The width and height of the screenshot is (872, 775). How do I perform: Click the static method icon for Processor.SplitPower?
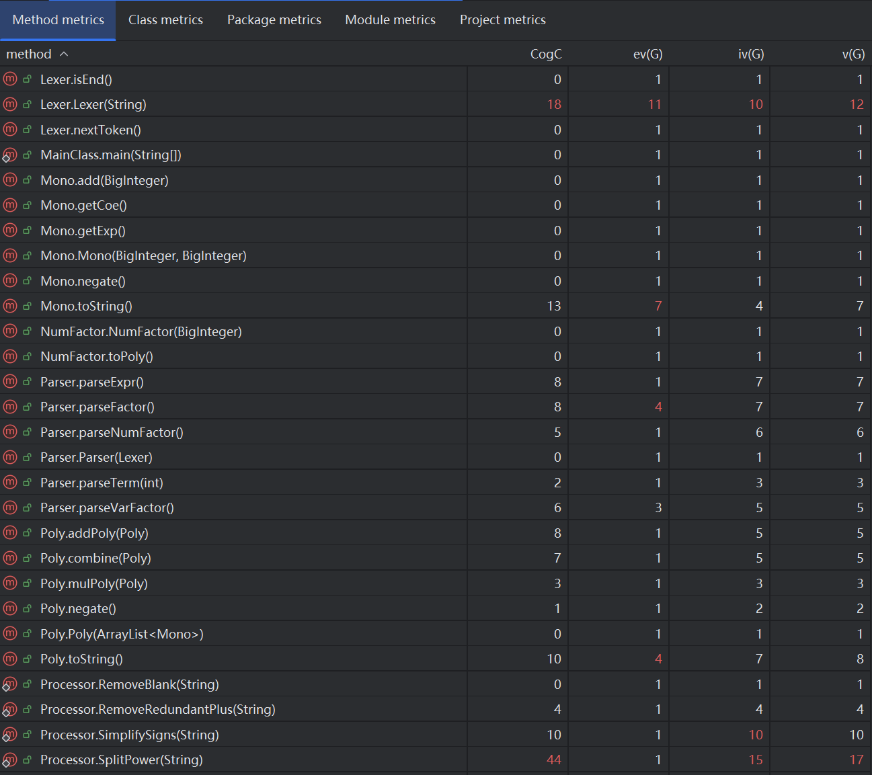point(9,760)
